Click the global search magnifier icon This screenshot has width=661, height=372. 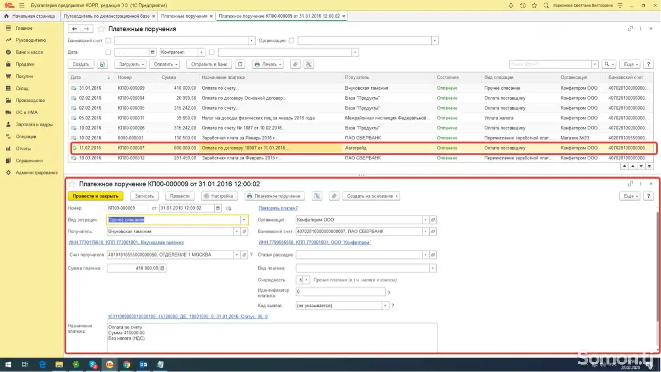pos(546,5)
